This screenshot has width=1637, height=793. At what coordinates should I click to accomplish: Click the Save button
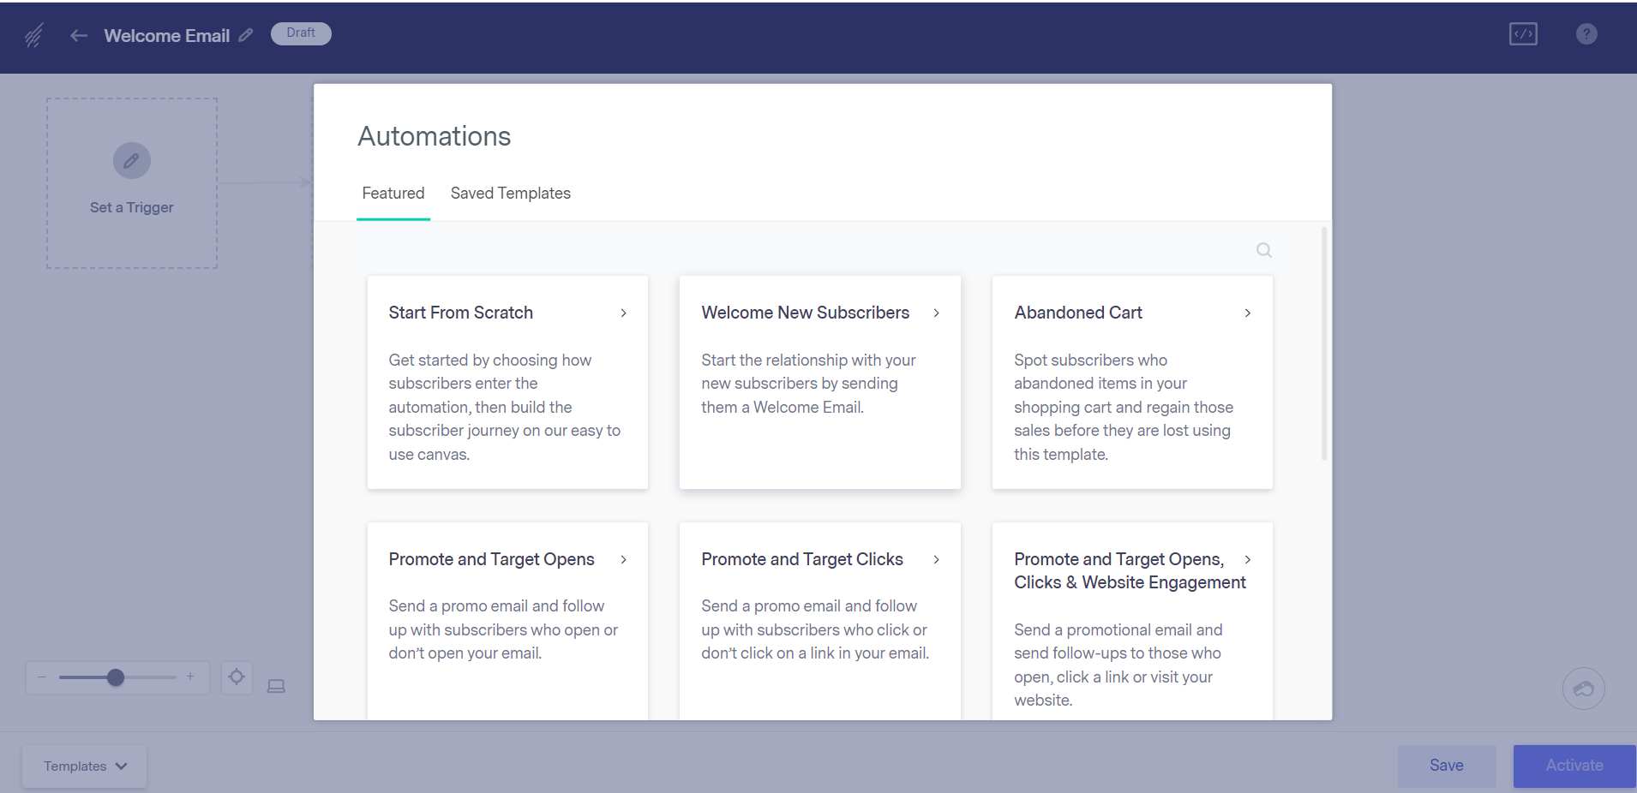tap(1447, 766)
